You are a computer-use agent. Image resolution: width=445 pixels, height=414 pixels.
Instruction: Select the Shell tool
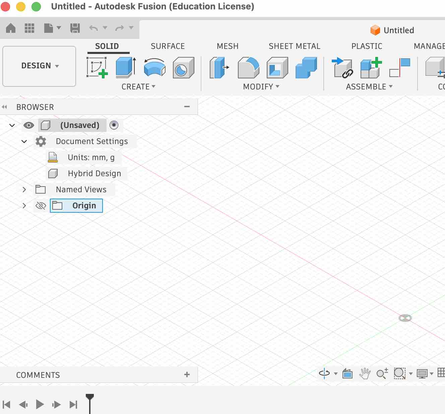click(x=277, y=67)
